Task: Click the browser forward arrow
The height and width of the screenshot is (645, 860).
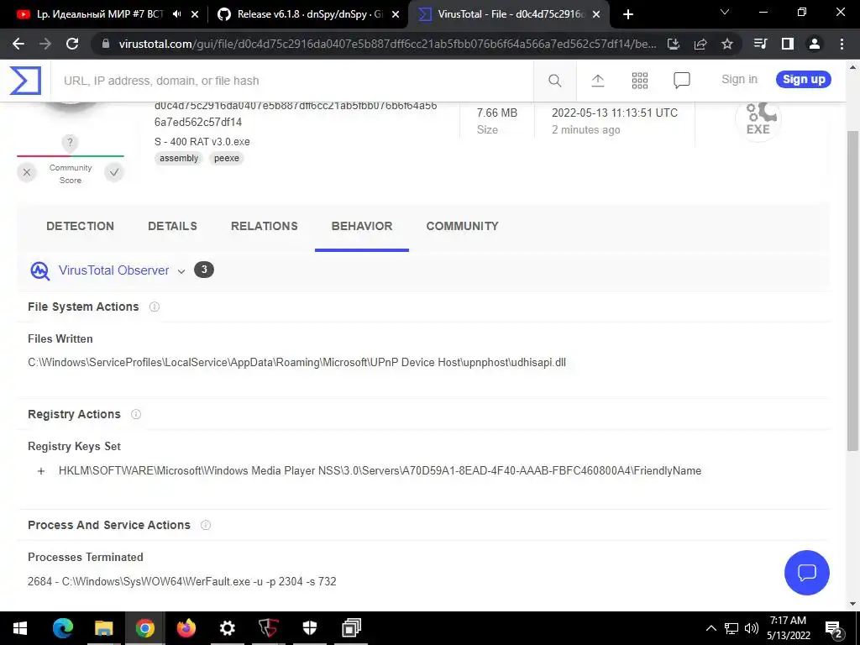Action: click(x=45, y=44)
